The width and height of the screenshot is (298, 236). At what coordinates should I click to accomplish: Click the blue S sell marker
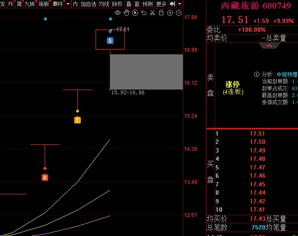pyautogui.click(x=110, y=40)
